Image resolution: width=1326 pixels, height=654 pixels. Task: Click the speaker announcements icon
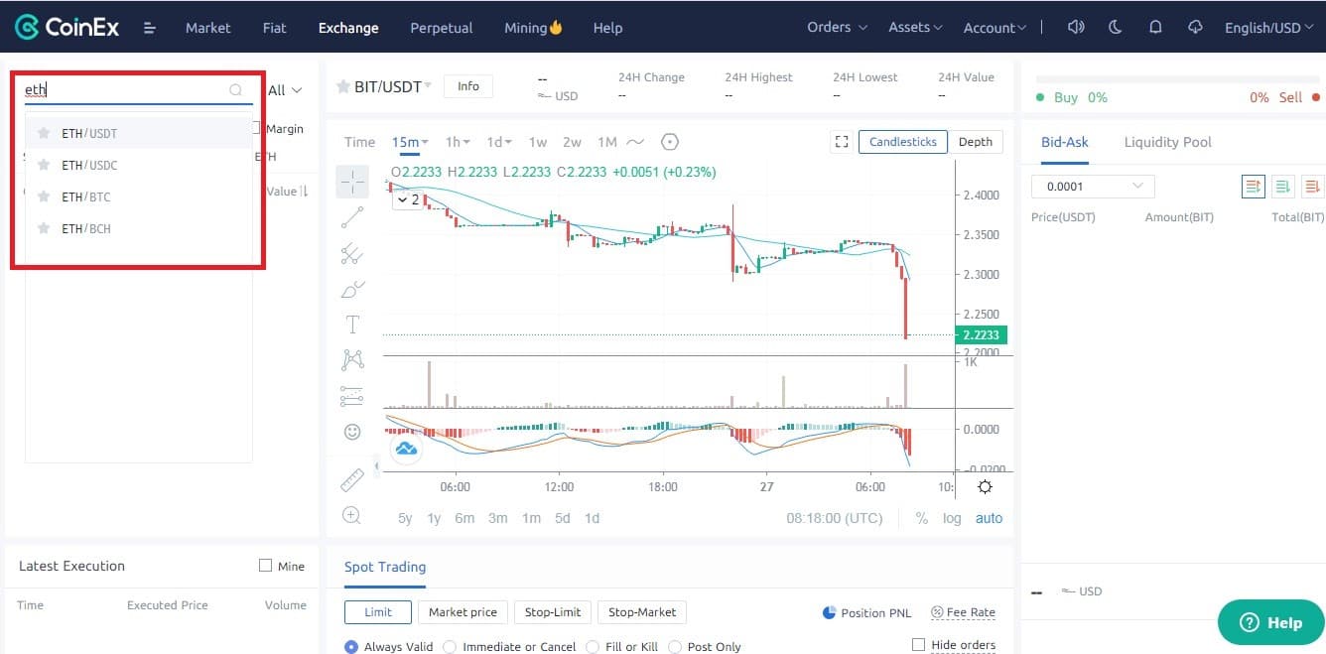[x=1076, y=27]
